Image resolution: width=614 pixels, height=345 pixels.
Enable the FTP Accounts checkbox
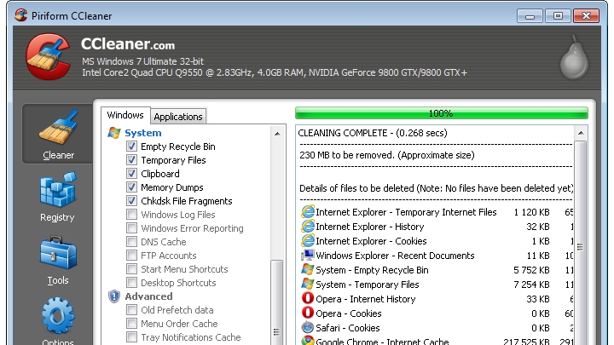click(131, 256)
